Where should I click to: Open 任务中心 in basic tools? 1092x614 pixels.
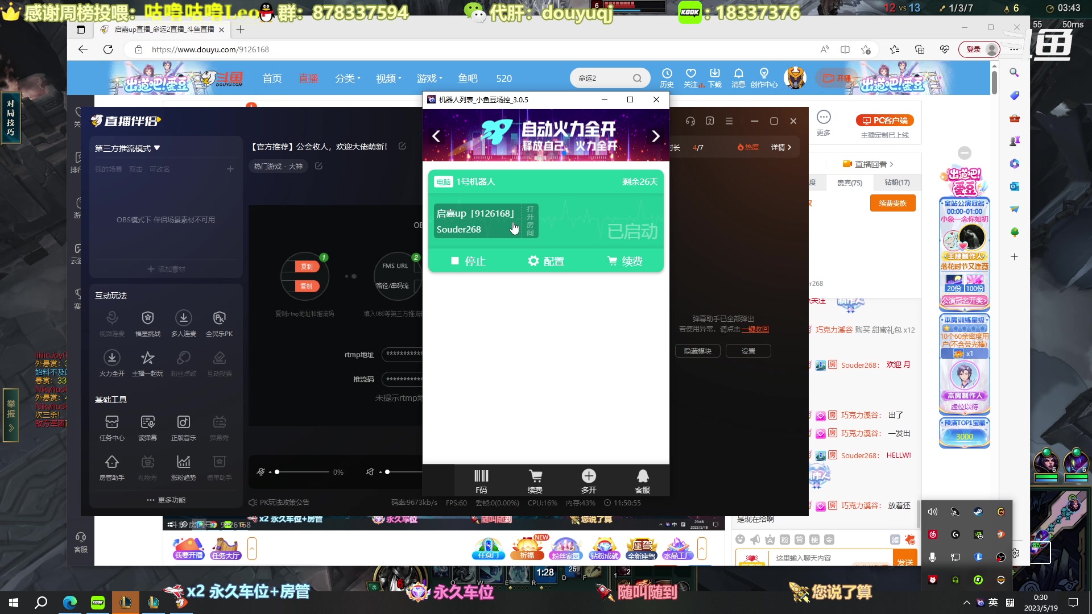(112, 428)
